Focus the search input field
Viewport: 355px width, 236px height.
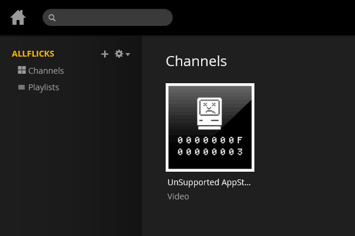tap(108, 17)
